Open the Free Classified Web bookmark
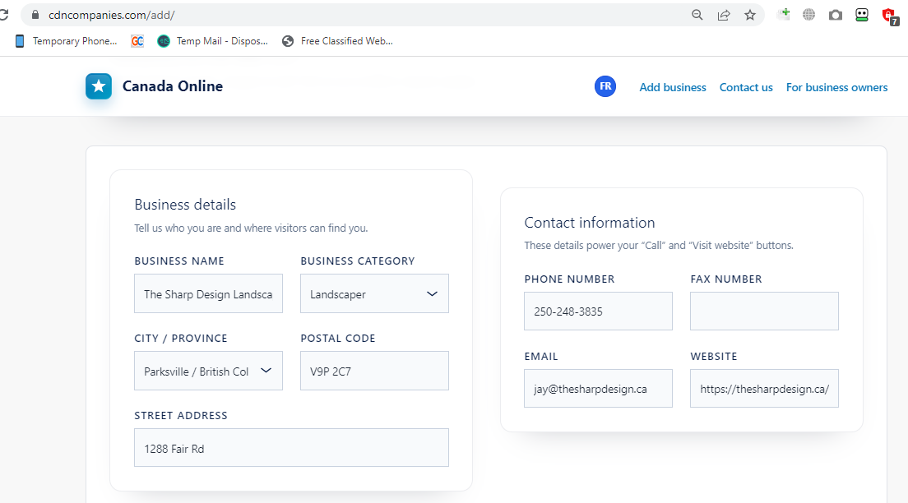The width and height of the screenshot is (908, 503). (337, 41)
